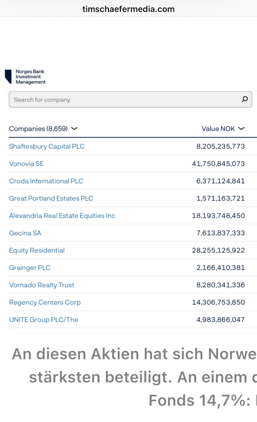The height and width of the screenshot is (422, 257).
Task: Click value 8,205,235,773 for Shaftesbury
Action: click(220, 146)
